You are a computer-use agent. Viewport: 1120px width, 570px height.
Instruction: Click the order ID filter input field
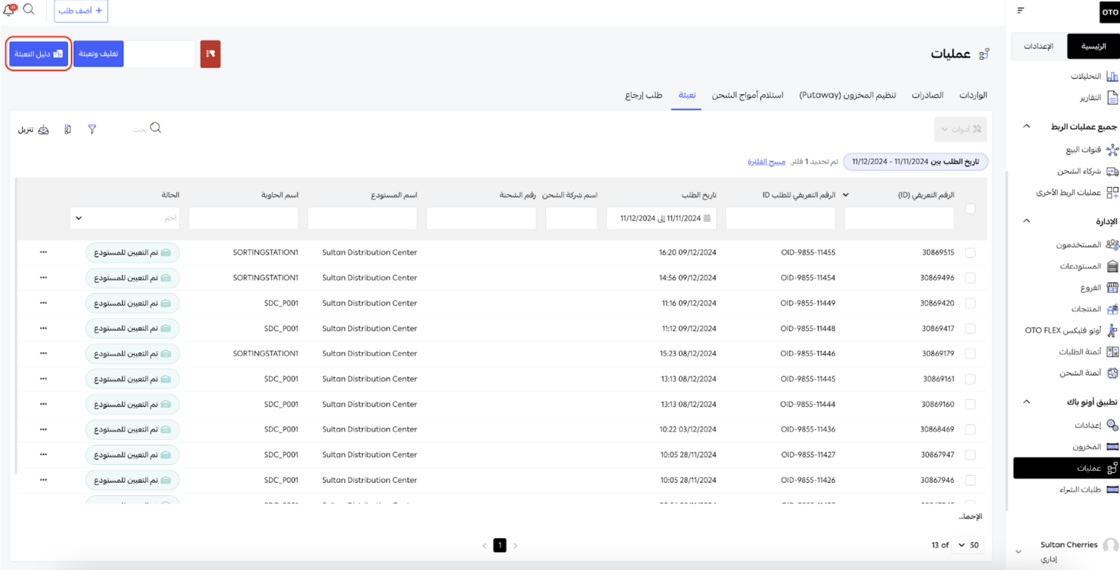click(780, 218)
